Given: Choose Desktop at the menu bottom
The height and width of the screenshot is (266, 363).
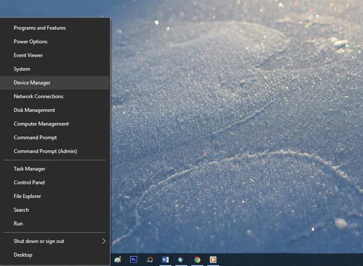Looking at the screenshot, I should 55,255.
